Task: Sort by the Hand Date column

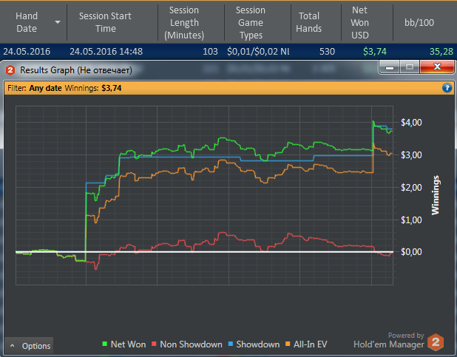Action: 27,22
